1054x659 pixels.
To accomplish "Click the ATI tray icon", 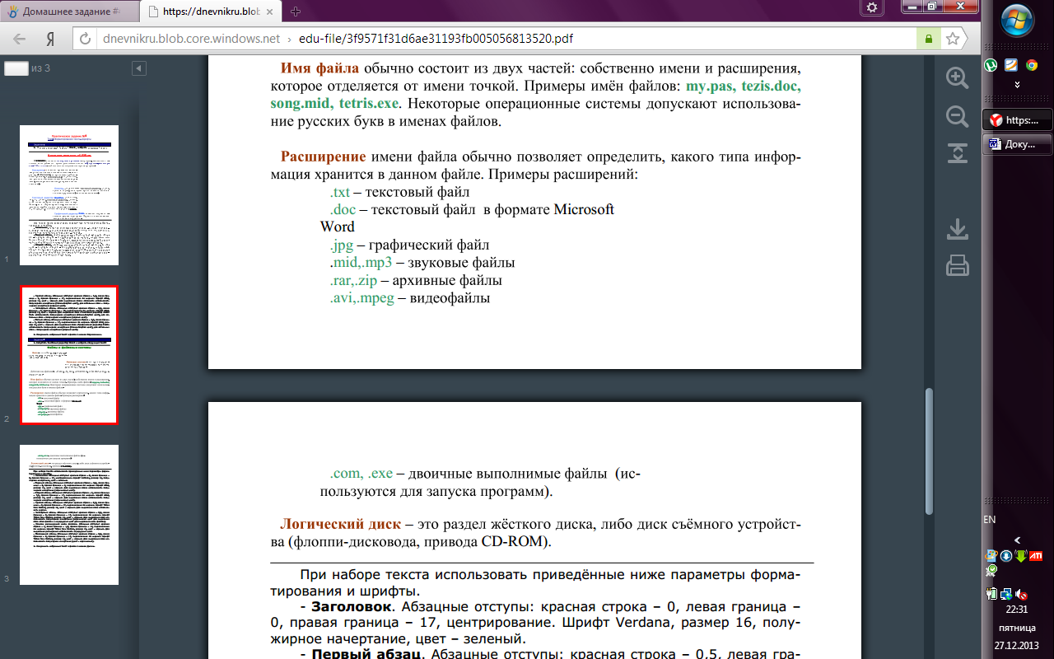I will 1035,556.
